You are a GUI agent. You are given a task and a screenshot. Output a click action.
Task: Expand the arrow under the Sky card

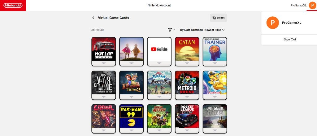(131, 63)
